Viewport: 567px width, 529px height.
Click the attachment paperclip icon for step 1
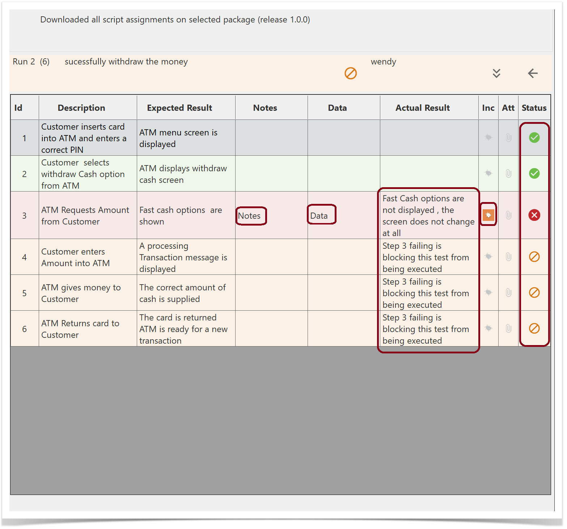(508, 138)
